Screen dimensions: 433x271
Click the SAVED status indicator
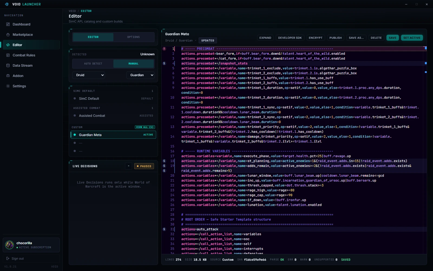pos(346,260)
